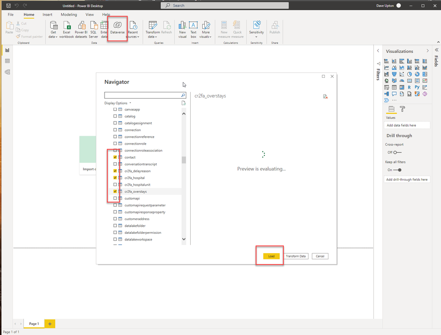The image size is (441, 335).
Task: Click the preview error file icon
Action: tap(325, 96)
